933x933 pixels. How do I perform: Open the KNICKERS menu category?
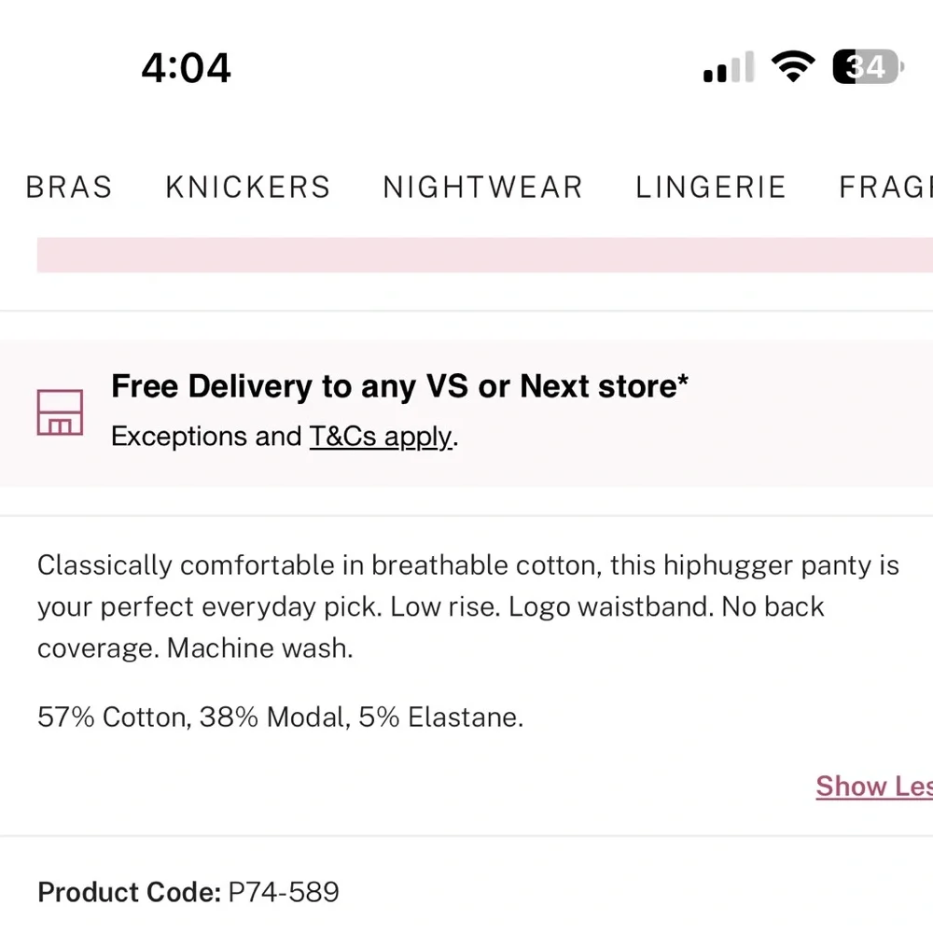pos(248,188)
